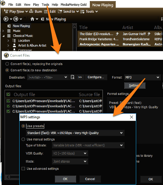Click the Burn disc icon

31,11
